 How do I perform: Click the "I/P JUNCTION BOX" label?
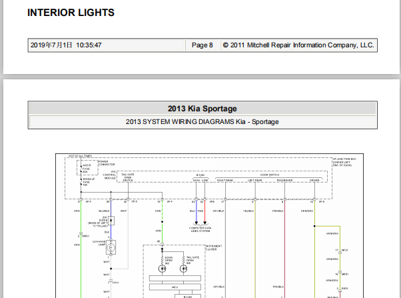tap(344, 162)
